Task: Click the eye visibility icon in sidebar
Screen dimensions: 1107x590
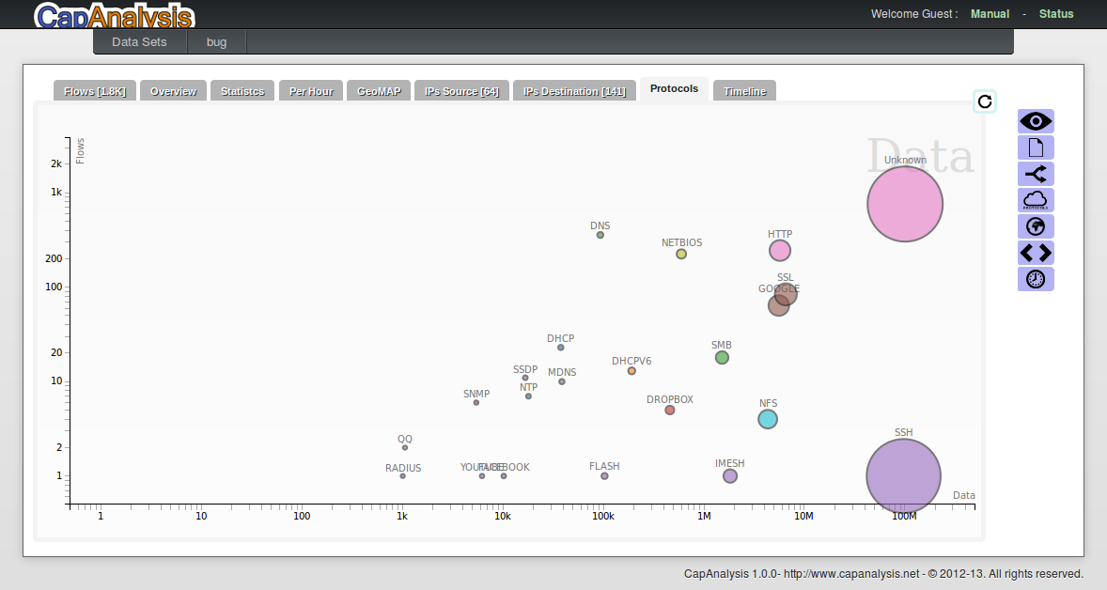Action: pyautogui.click(x=1036, y=121)
